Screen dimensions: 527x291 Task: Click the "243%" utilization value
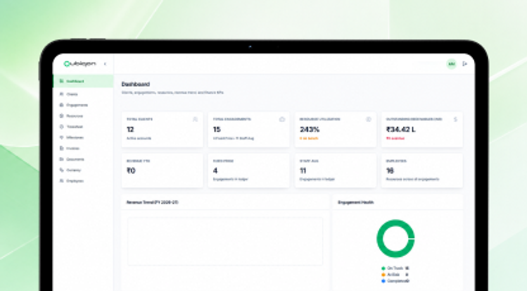pyautogui.click(x=310, y=130)
